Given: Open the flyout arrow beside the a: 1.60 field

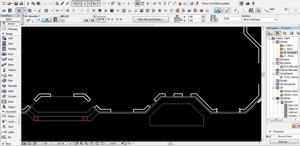Looking at the screenshot, I should pos(203,16).
